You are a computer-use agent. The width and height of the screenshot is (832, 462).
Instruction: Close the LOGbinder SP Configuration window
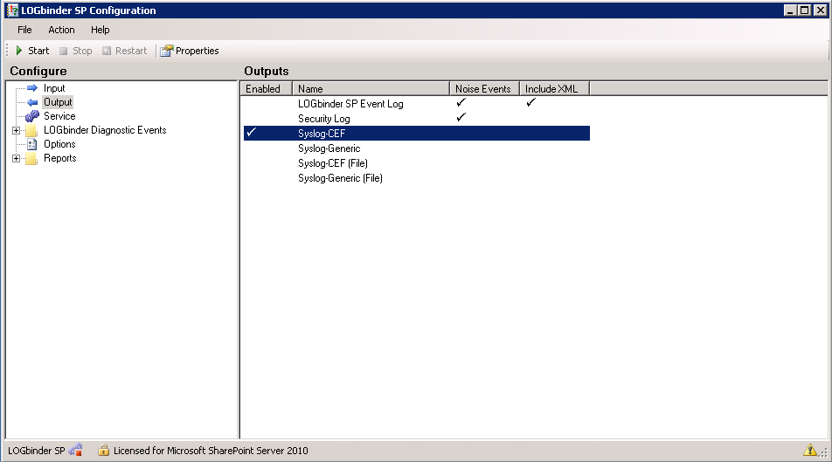pos(821,10)
